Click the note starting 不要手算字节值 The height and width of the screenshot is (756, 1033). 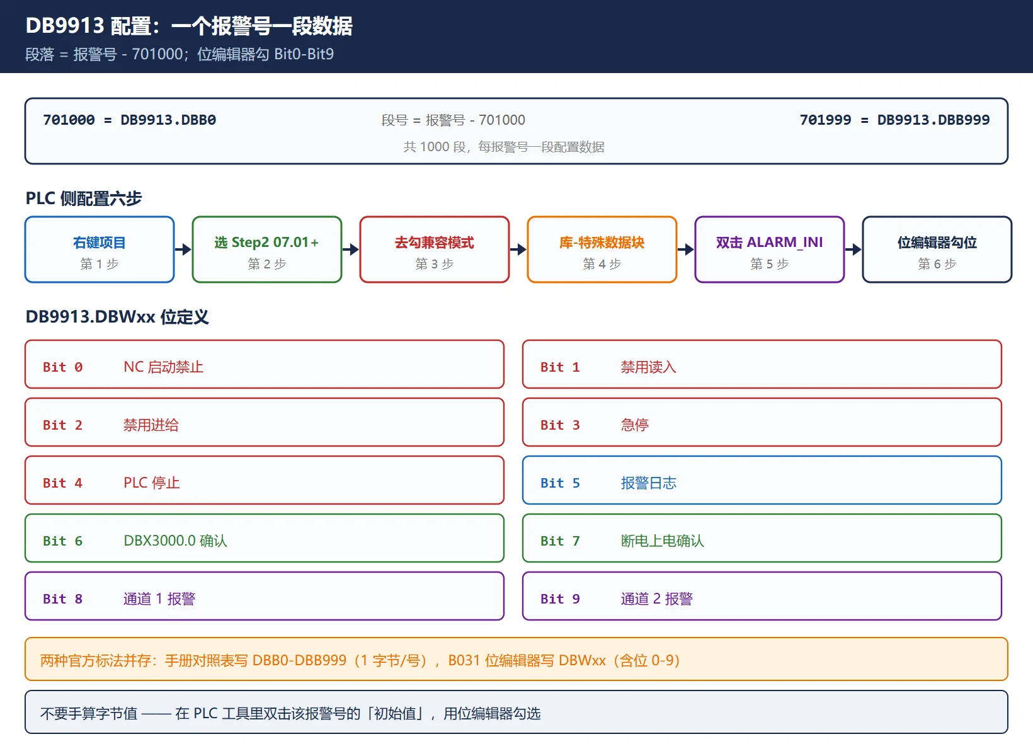pyautogui.click(x=516, y=712)
